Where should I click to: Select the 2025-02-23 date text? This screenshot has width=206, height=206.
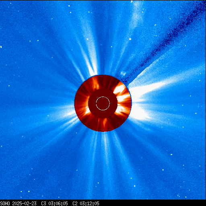24,204
